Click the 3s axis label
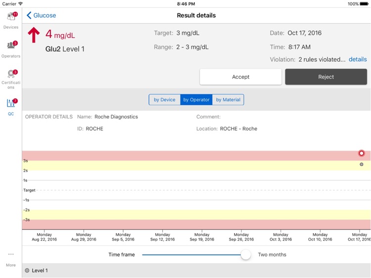 (26, 160)
